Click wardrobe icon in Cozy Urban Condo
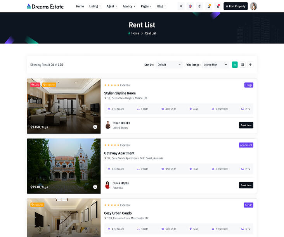Viewport: 284px width, 237px height. tap(213, 229)
